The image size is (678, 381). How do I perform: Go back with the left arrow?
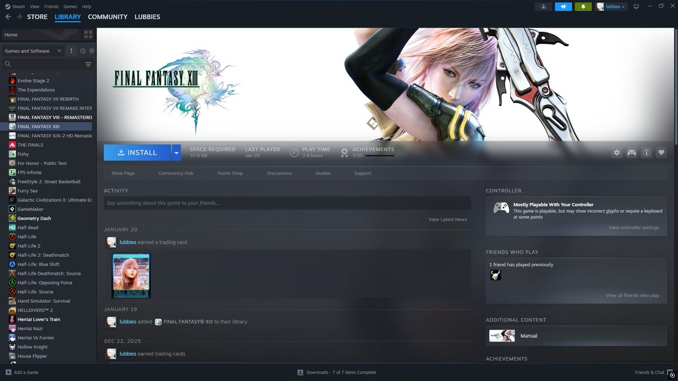pos(8,17)
